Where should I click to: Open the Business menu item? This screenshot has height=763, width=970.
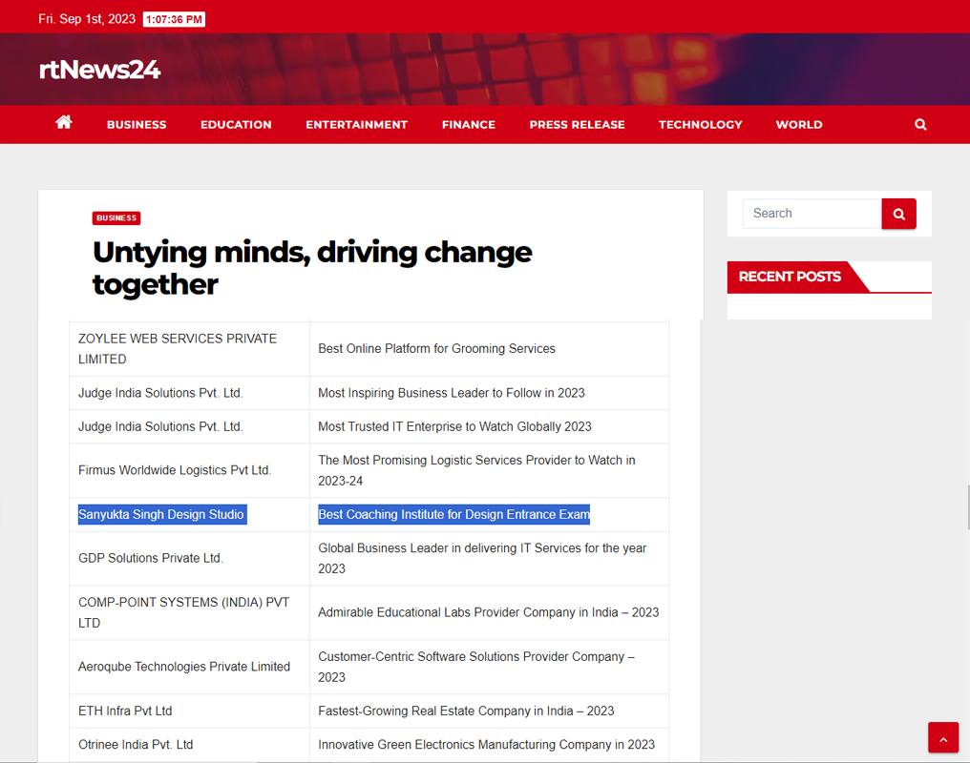[137, 125]
